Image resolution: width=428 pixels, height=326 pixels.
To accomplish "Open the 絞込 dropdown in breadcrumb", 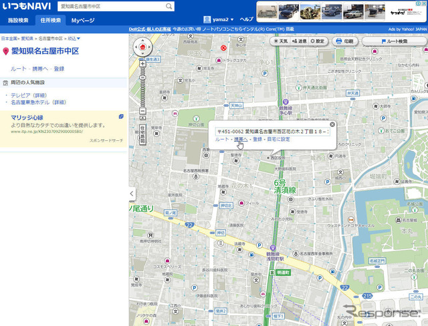I will (x=74, y=39).
